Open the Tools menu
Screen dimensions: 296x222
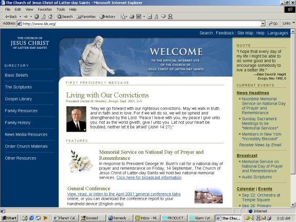pyautogui.click(x=61, y=9)
